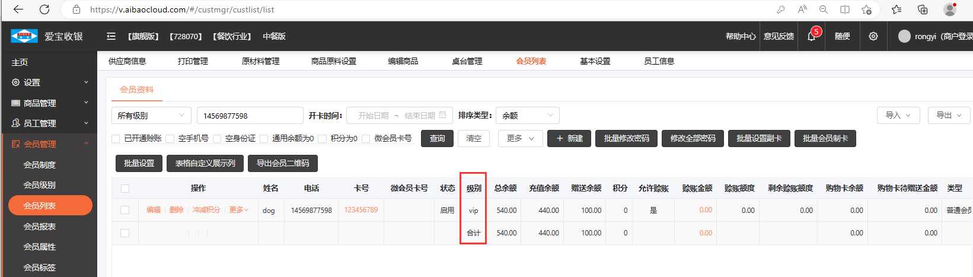Screen dimensions: 973x277
Task: Switch to the 基本设置 tab
Action: point(595,61)
